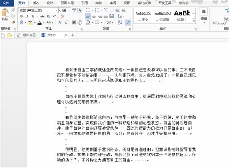Center align paragraph
This screenshot has height=168, width=230.
pos(94,16)
